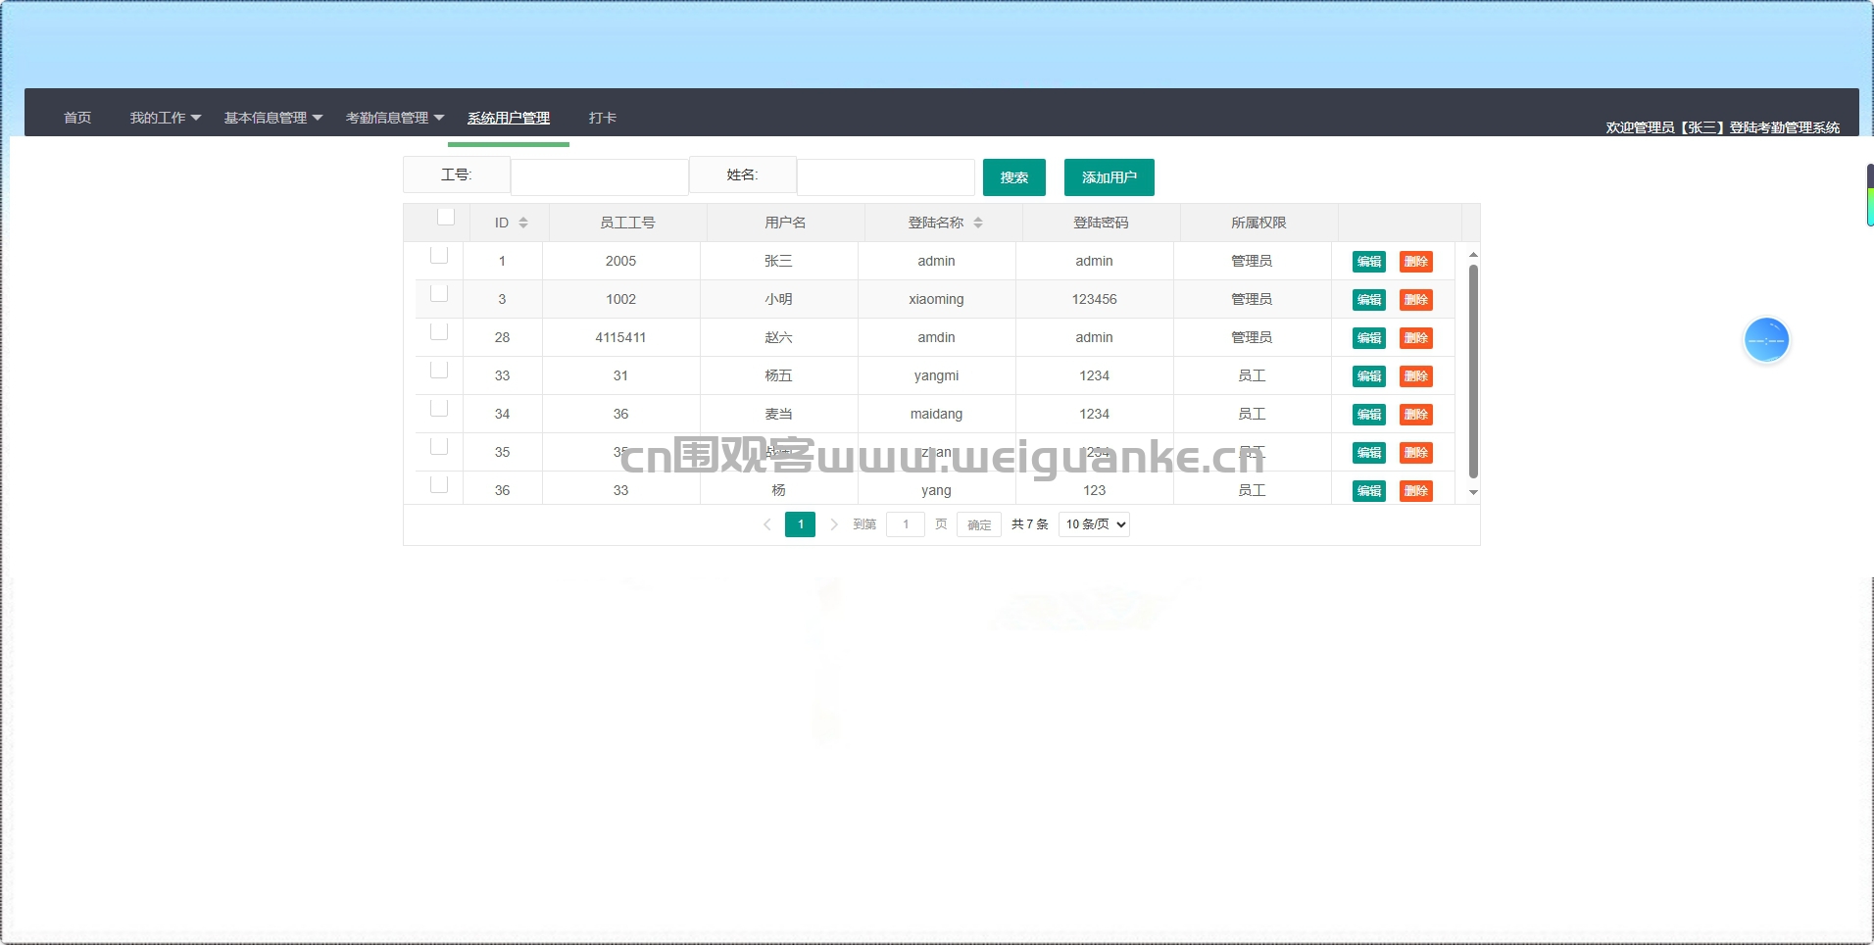The image size is (1874, 945).
Task: Focus the jump-to-page number field
Action: click(906, 524)
